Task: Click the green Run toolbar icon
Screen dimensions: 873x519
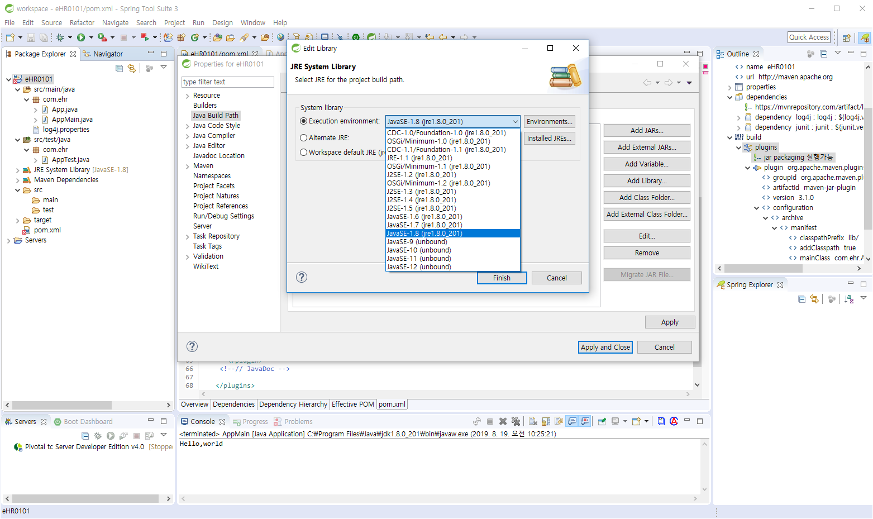Action: (81, 37)
